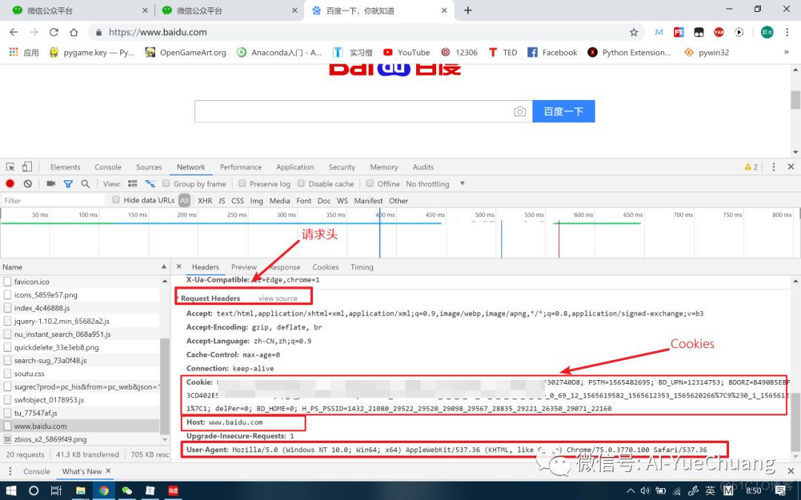Switch to the Elements panel

tap(65, 167)
